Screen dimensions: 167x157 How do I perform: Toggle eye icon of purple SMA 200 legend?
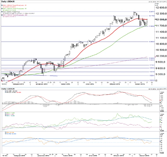coord(2,15)
